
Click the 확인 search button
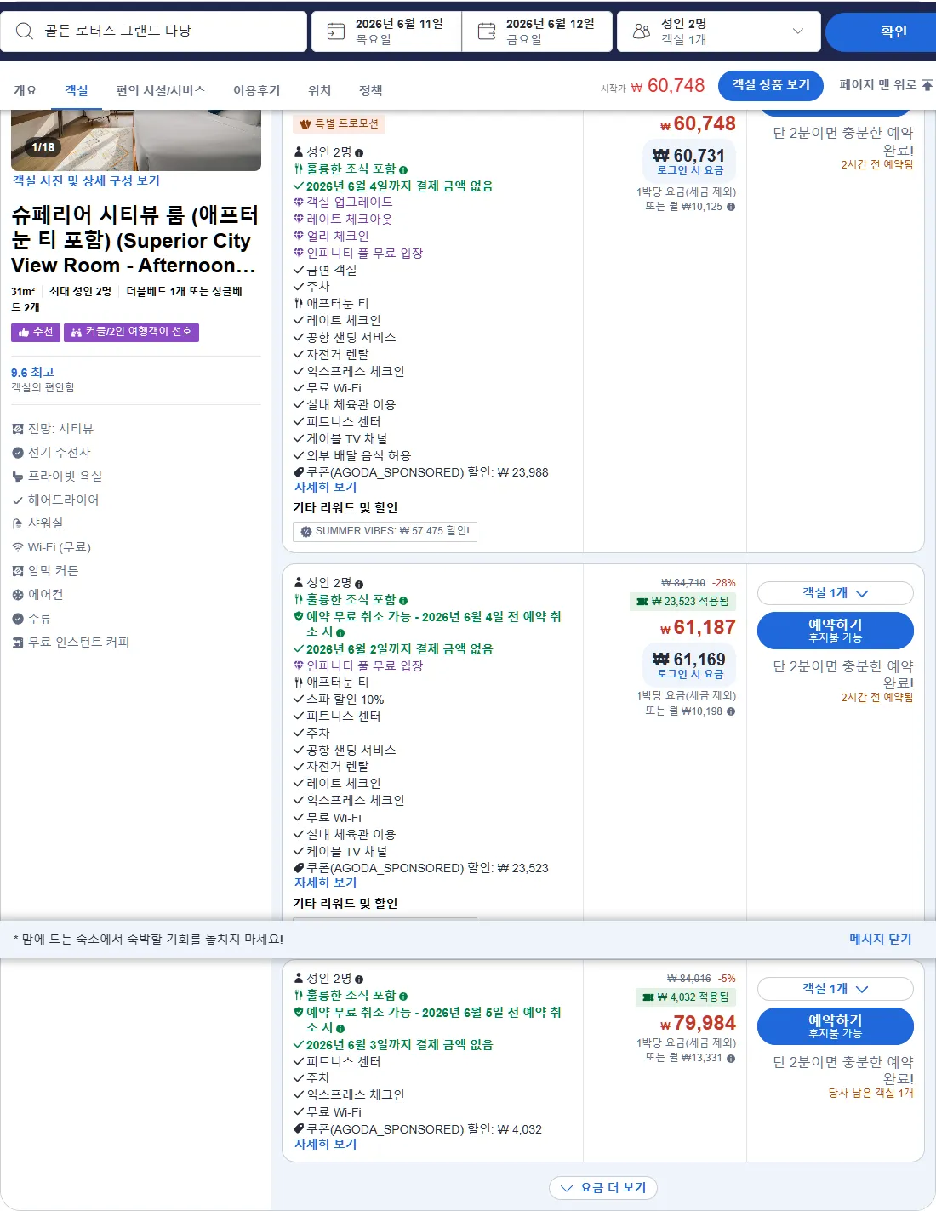(881, 31)
